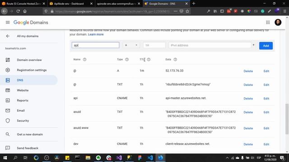The height and width of the screenshot is (162, 289).
Task: Delete the A record 52.173.76.33
Action: click(248, 71)
